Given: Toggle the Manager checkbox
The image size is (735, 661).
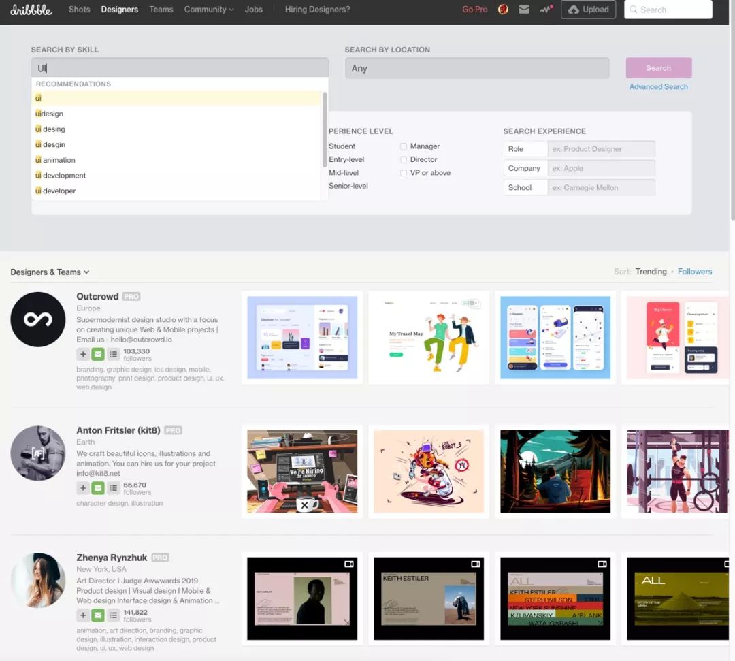Looking at the screenshot, I should [x=403, y=147].
